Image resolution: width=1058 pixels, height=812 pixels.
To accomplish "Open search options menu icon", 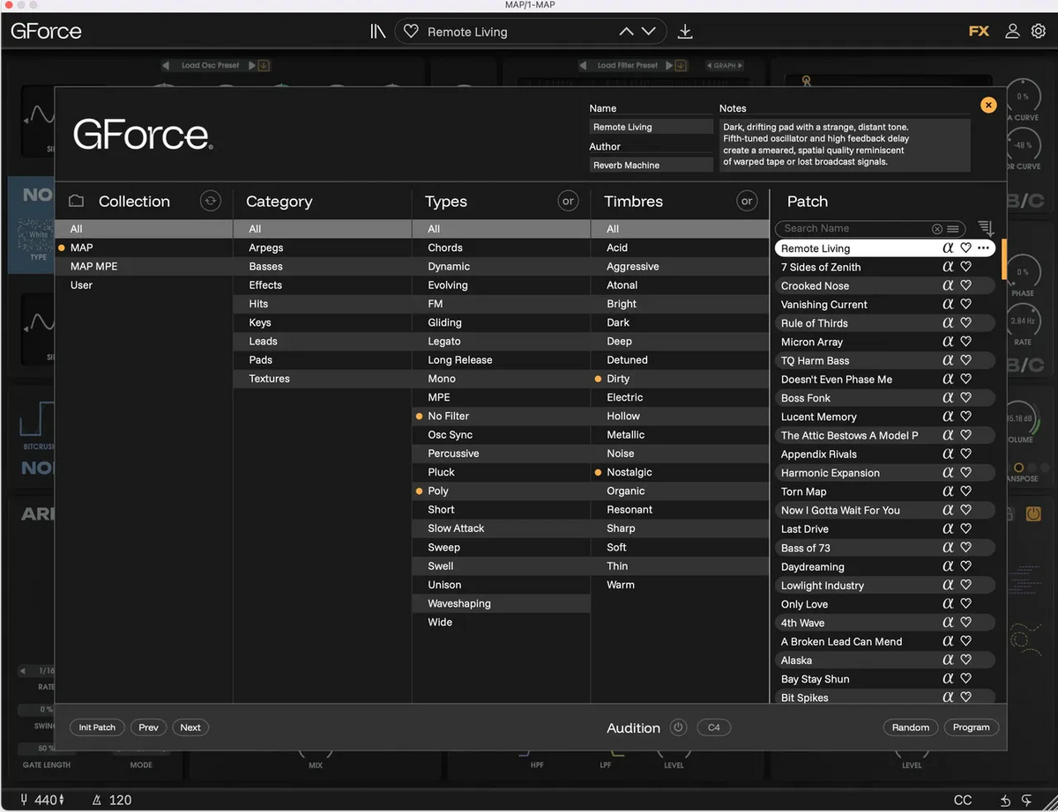I will pyautogui.click(x=953, y=229).
